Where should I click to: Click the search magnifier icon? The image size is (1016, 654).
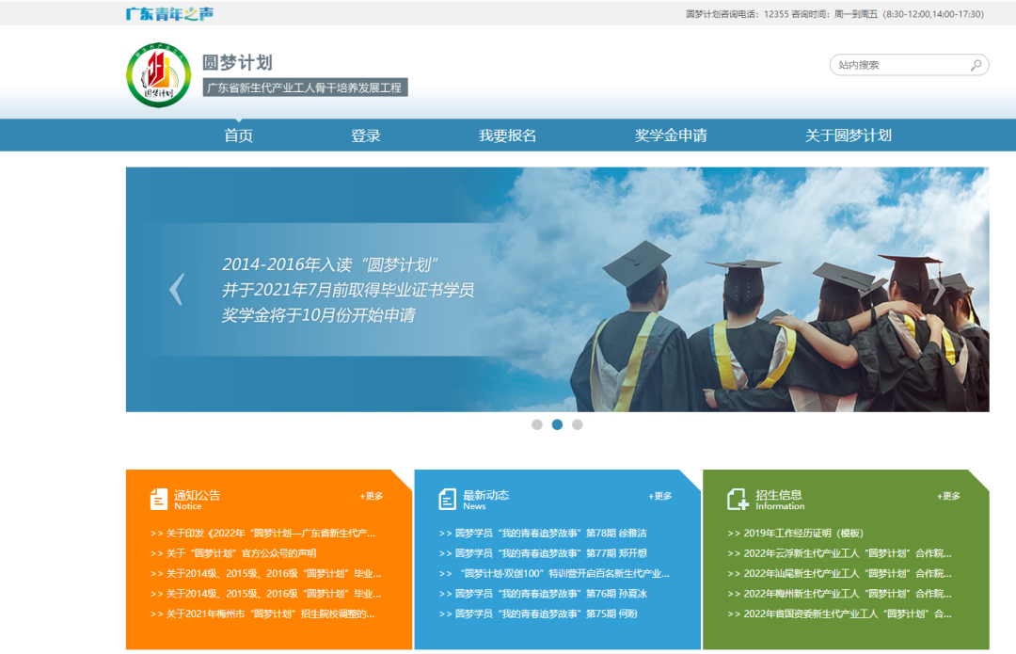[976, 65]
